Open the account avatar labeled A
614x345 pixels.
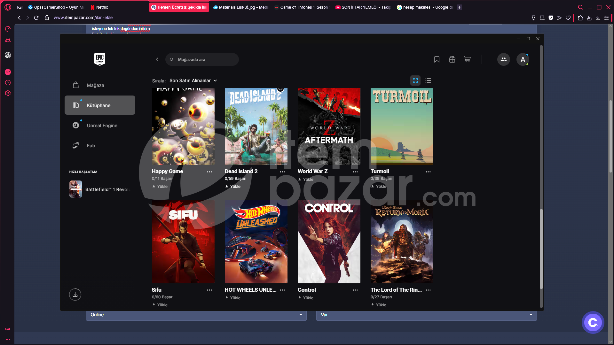click(x=523, y=59)
